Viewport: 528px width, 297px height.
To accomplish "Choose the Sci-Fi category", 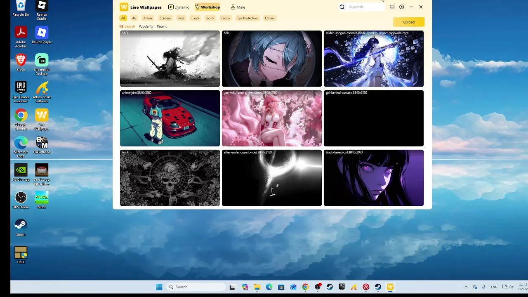I will (210, 18).
